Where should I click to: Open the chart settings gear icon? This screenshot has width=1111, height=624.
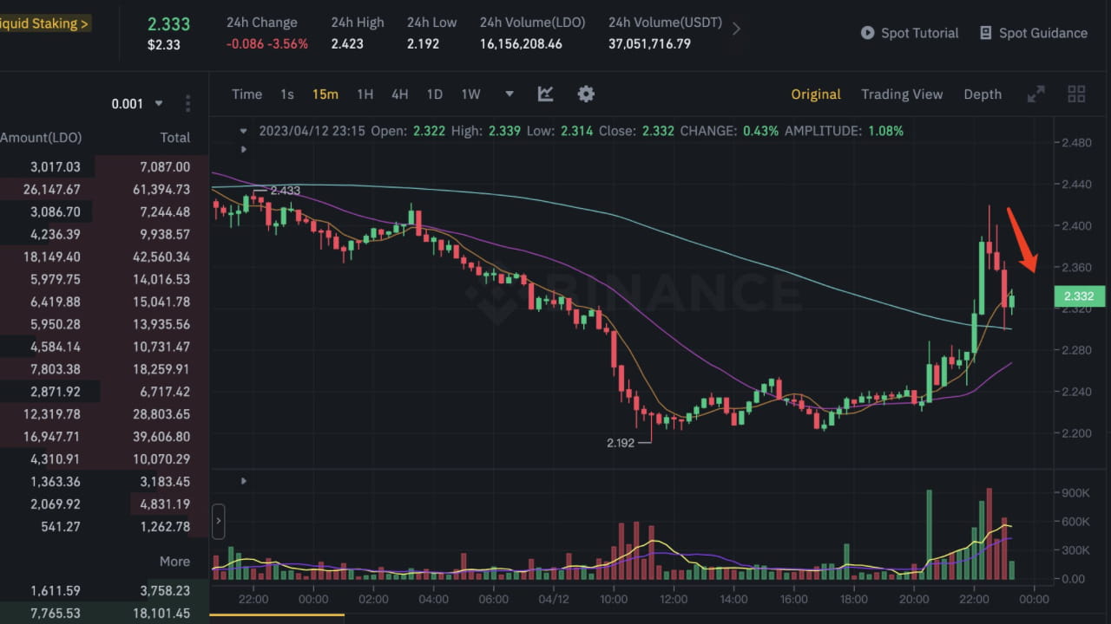click(x=586, y=94)
